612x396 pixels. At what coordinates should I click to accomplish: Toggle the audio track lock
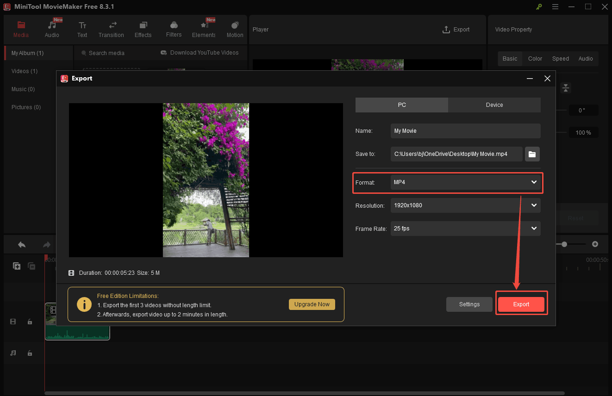click(30, 353)
